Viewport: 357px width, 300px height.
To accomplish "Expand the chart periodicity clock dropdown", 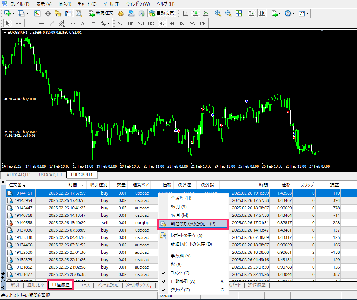I will pyautogui.click(x=294, y=13).
